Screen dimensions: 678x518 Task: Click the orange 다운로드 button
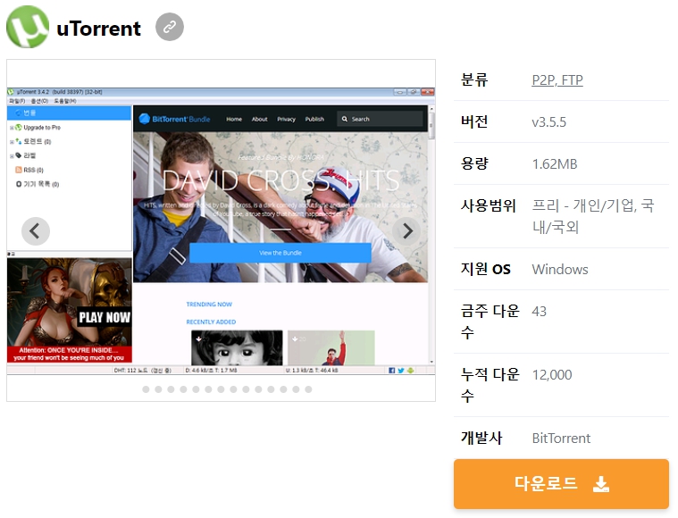561,484
